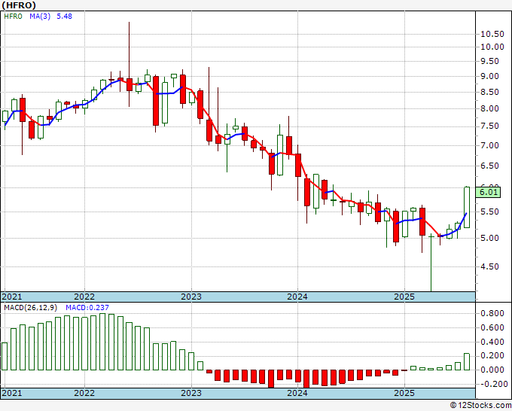Click 2025 on the price chart time axis

pos(404,297)
